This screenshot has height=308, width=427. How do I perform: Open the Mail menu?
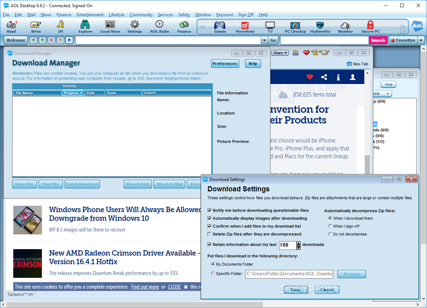click(x=31, y=15)
